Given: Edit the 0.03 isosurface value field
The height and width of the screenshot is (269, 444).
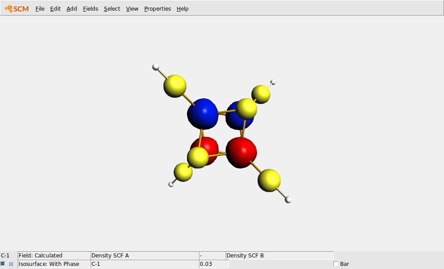Looking at the screenshot, I should coord(213,264).
